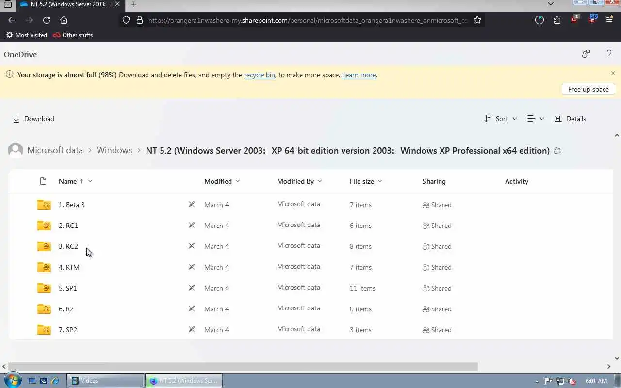Open the RC1 folder icon
The image size is (621, 388).
tap(44, 226)
